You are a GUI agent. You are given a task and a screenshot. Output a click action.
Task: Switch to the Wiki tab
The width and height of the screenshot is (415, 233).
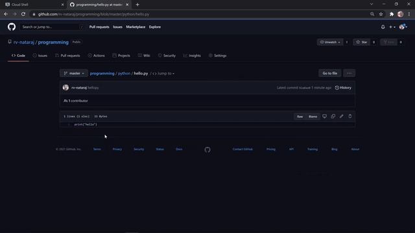(144, 56)
